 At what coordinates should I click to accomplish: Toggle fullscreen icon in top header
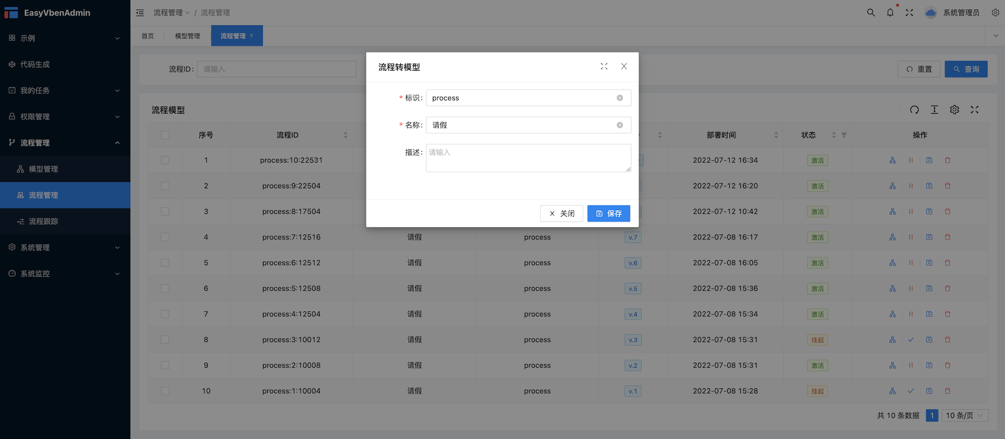point(910,13)
